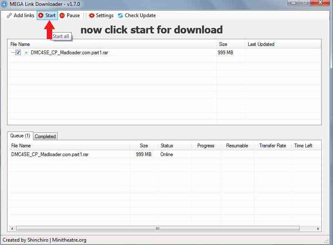The height and width of the screenshot is (245, 333).
Task: Click the Last Updated column header
Action: pyautogui.click(x=283, y=44)
